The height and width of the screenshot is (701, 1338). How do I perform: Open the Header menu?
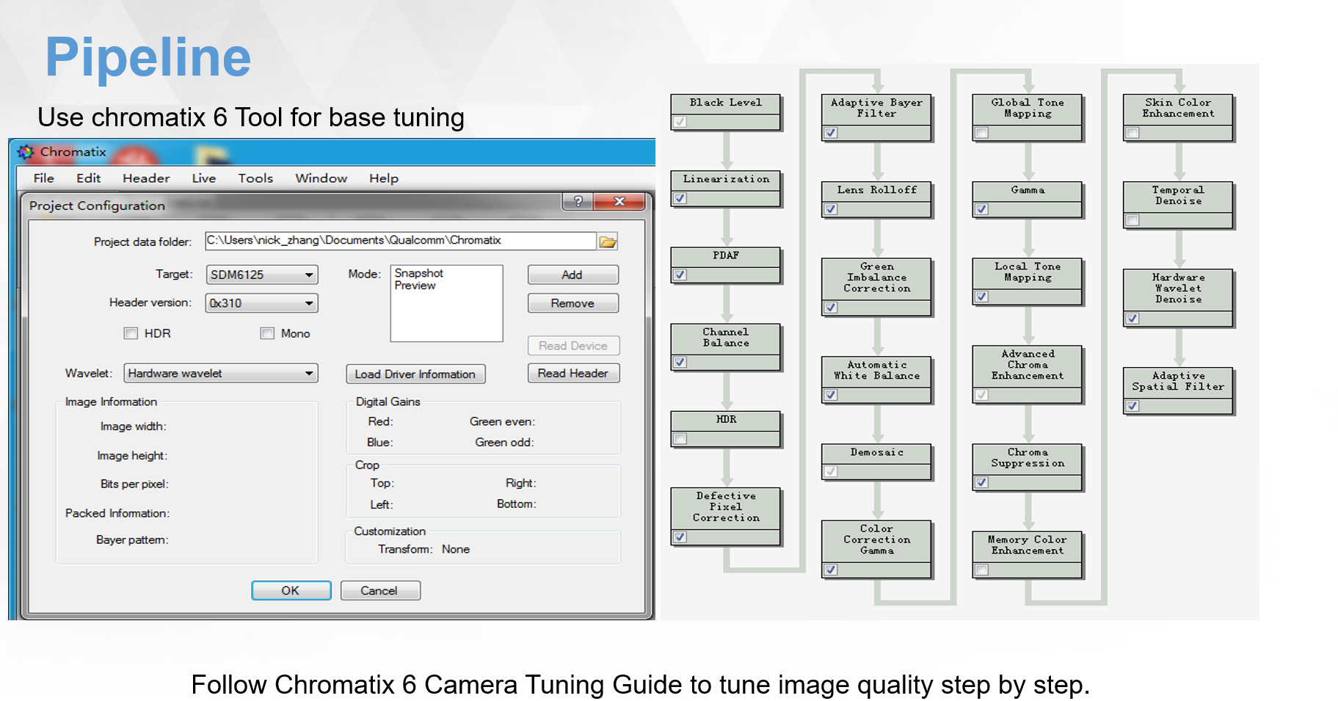(146, 178)
